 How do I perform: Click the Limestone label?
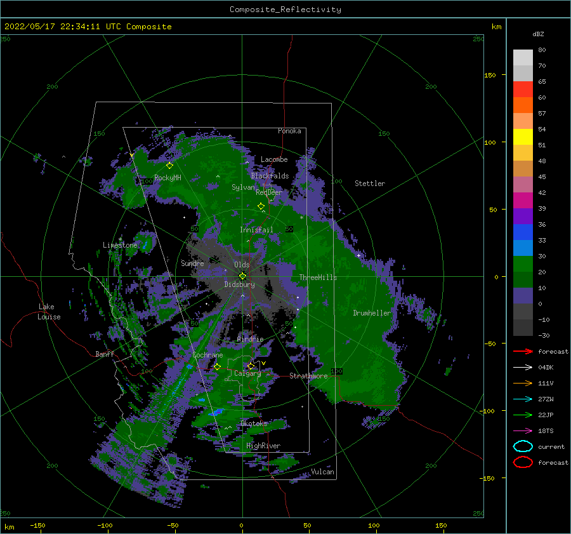(120, 245)
